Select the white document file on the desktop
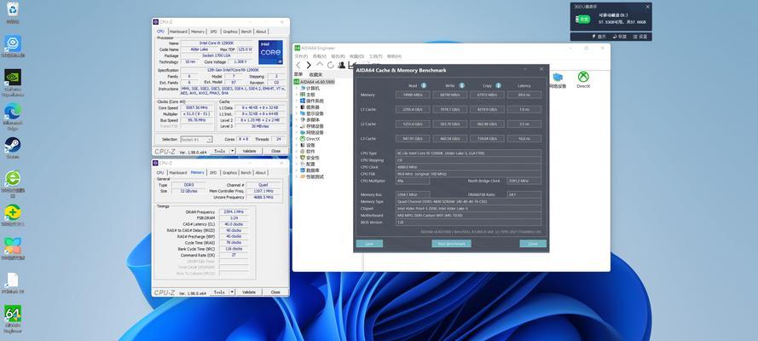 point(13,282)
